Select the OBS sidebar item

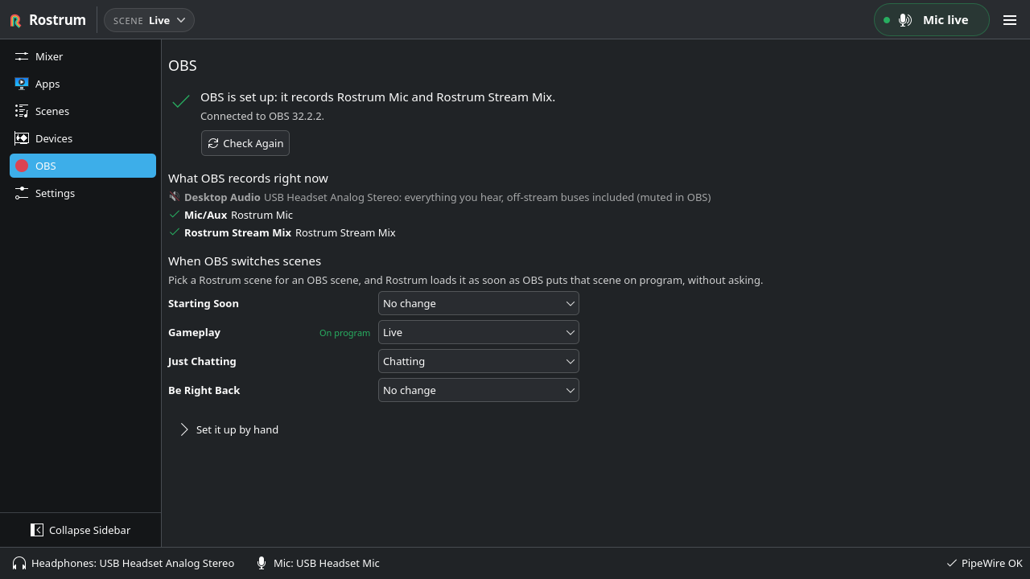pyautogui.click(x=83, y=166)
